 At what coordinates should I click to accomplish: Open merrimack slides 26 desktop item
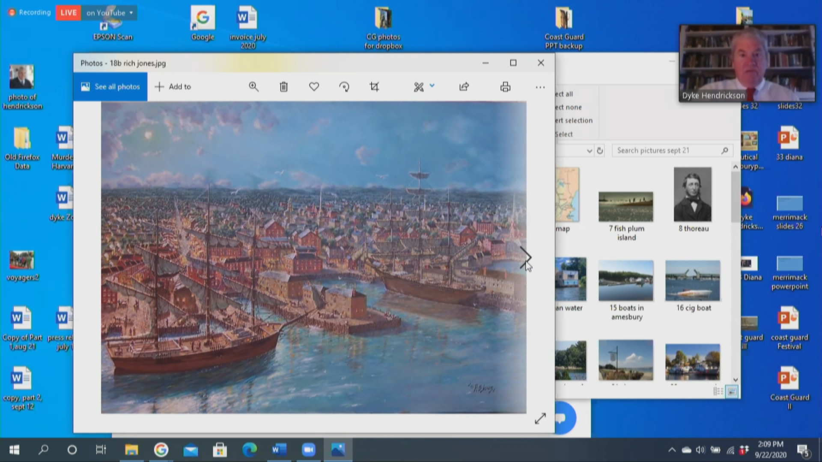[789, 213]
